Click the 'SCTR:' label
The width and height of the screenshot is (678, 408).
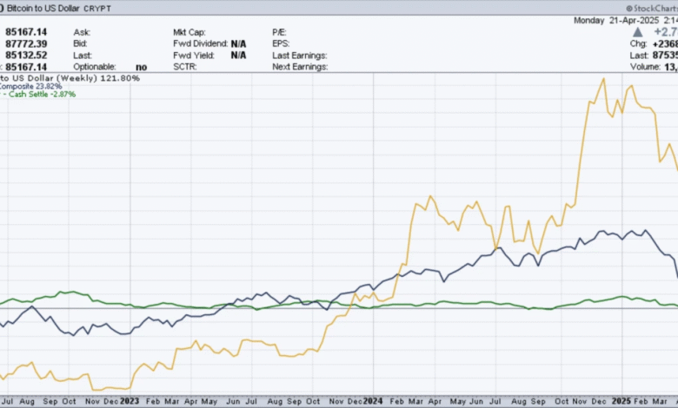tap(185, 67)
